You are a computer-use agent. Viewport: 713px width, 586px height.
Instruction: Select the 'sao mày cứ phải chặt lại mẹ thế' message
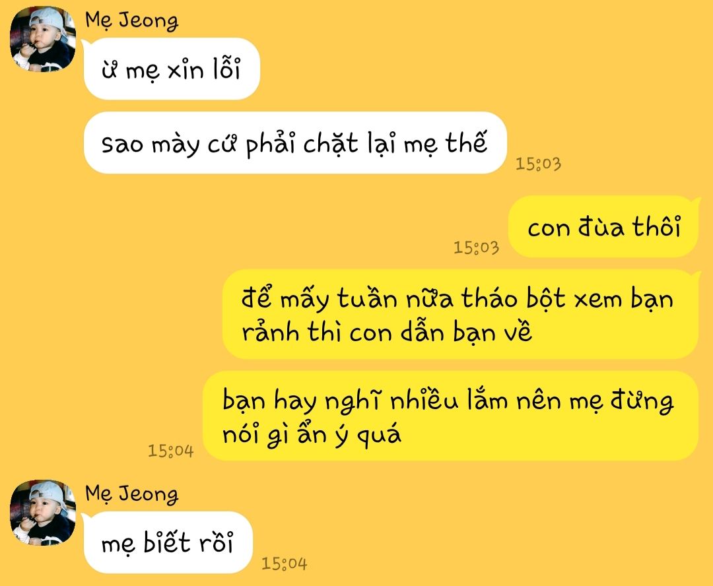[x=295, y=143]
